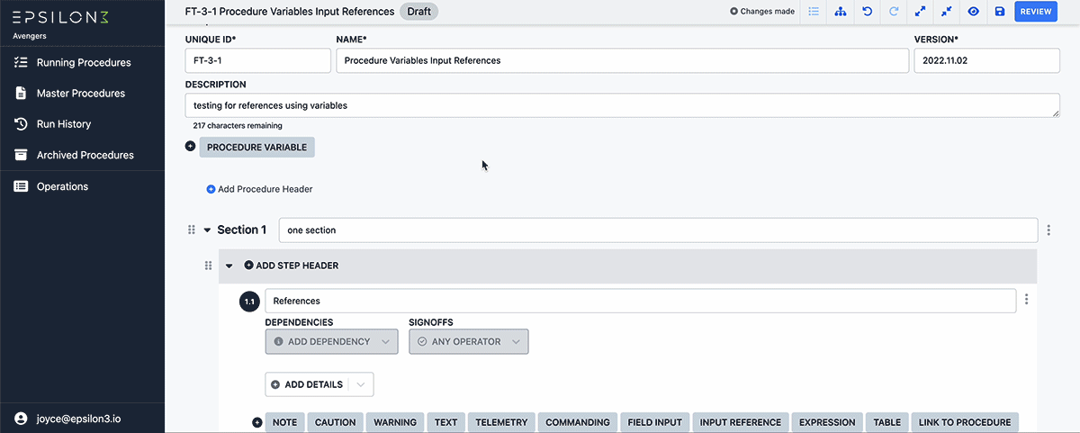Click the plus icon before the NOTE button
The image size is (1080, 433).
(x=257, y=422)
